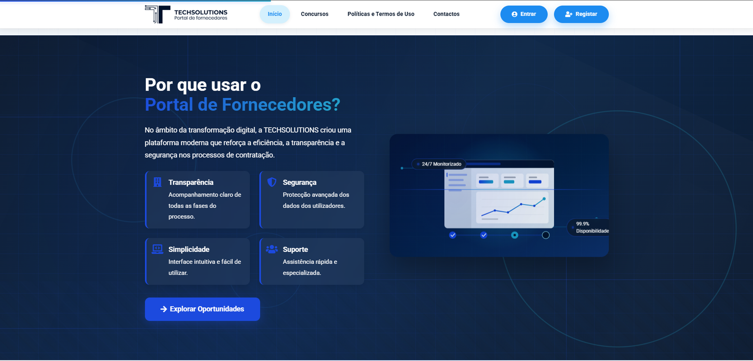The height and width of the screenshot is (361, 753).
Task: Click the laptop icon beside Simplicidade
Action: [158, 249]
